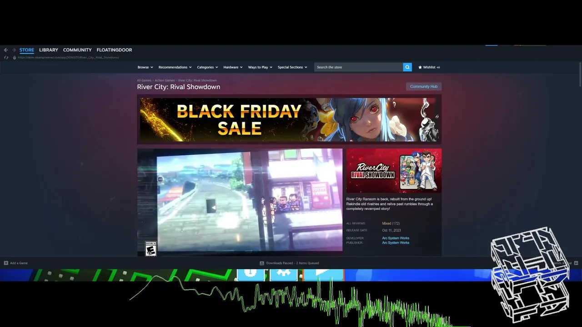The height and width of the screenshot is (327, 582).
Task: Expand the Browse dropdown
Action: point(145,67)
